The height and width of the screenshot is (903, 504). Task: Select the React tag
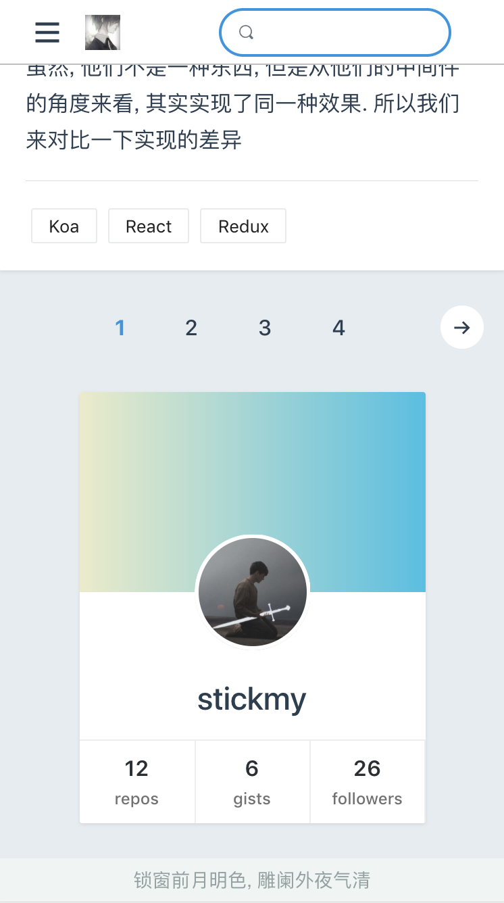tap(149, 226)
